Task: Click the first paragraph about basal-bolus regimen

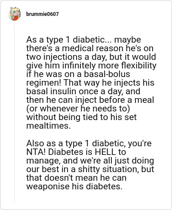Action: point(91,83)
